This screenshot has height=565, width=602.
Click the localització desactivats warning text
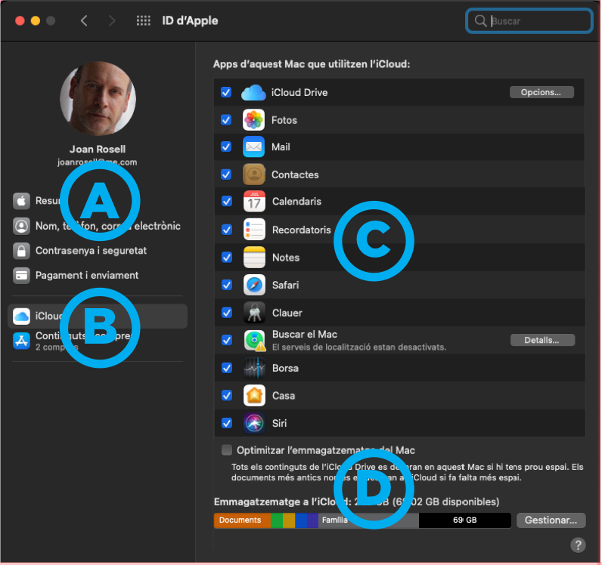click(x=359, y=347)
